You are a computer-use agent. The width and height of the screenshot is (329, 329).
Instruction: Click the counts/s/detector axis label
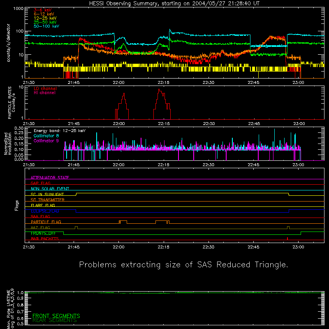coord(9,43)
